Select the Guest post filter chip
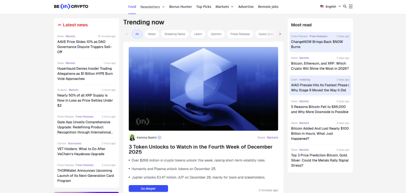Image resolution: width=406 pixels, height=193 pixels. [x=266, y=34]
